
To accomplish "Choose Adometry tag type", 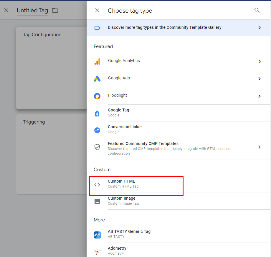I will tap(178, 251).
